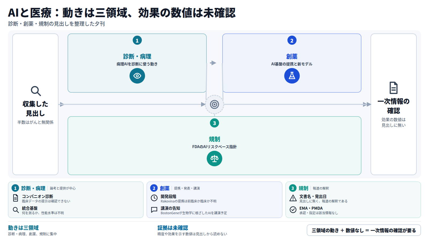Click the 文書名・発出日 item title
The width and height of the screenshot is (429, 241).
313,197
